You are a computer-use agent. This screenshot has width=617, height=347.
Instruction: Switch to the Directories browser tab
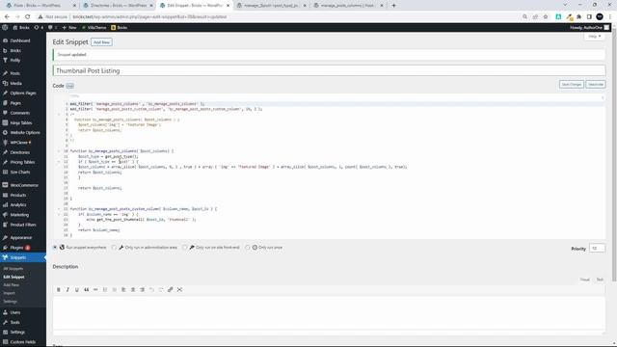(x=118, y=6)
